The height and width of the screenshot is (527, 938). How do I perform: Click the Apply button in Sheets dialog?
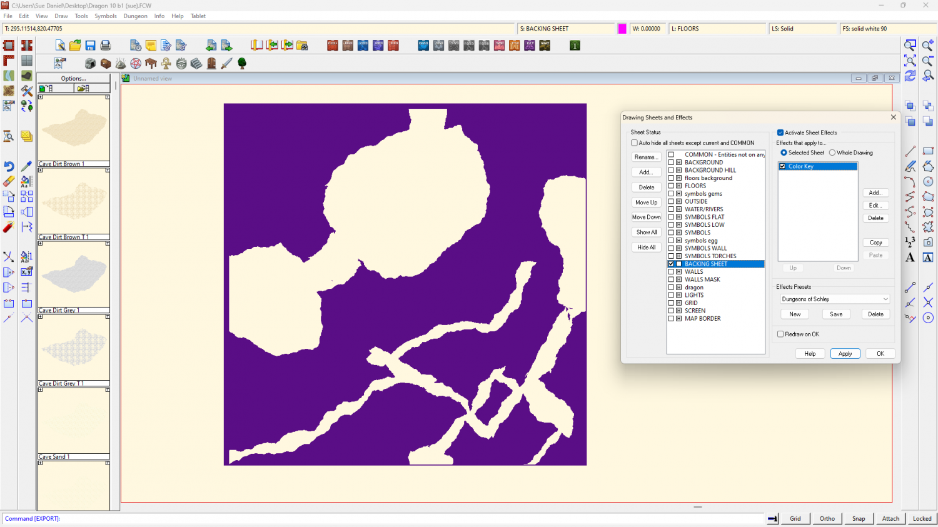click(x=845, y=354)
